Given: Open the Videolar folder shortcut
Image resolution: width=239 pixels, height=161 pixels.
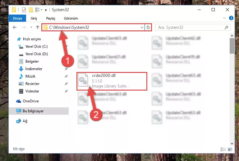Looking at the screenshot, I should pyautogui.click(x=32, y=91).
